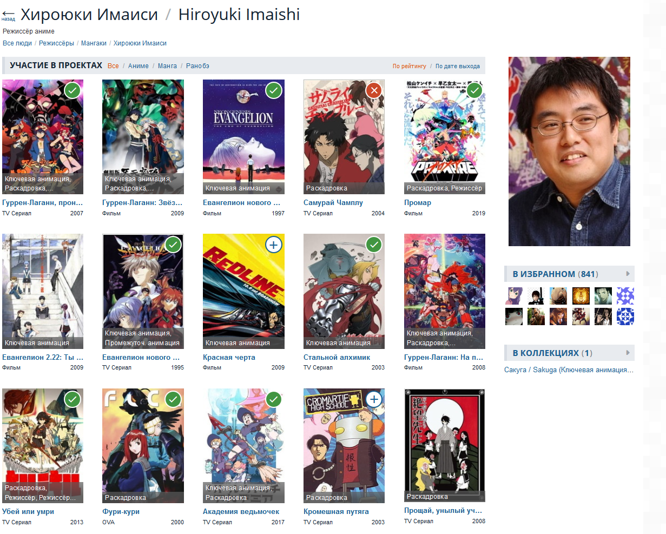Toggle checkmark on Евангелион 1995 TV series poster
The height and width of the screenshot is (534, 666).
click(173, 245)
